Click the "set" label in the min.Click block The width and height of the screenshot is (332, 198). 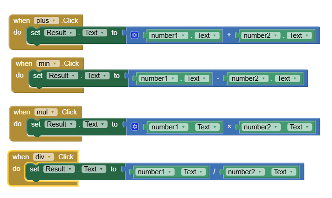coord(38,76)
